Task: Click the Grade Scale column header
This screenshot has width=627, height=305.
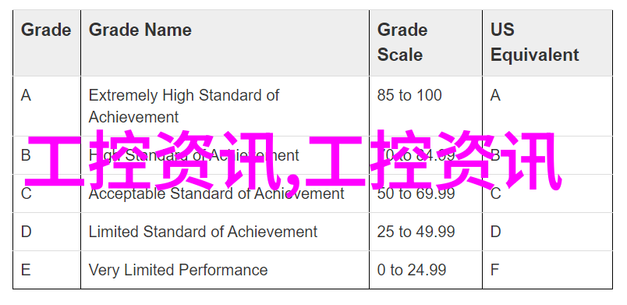Action: [426, 43]
